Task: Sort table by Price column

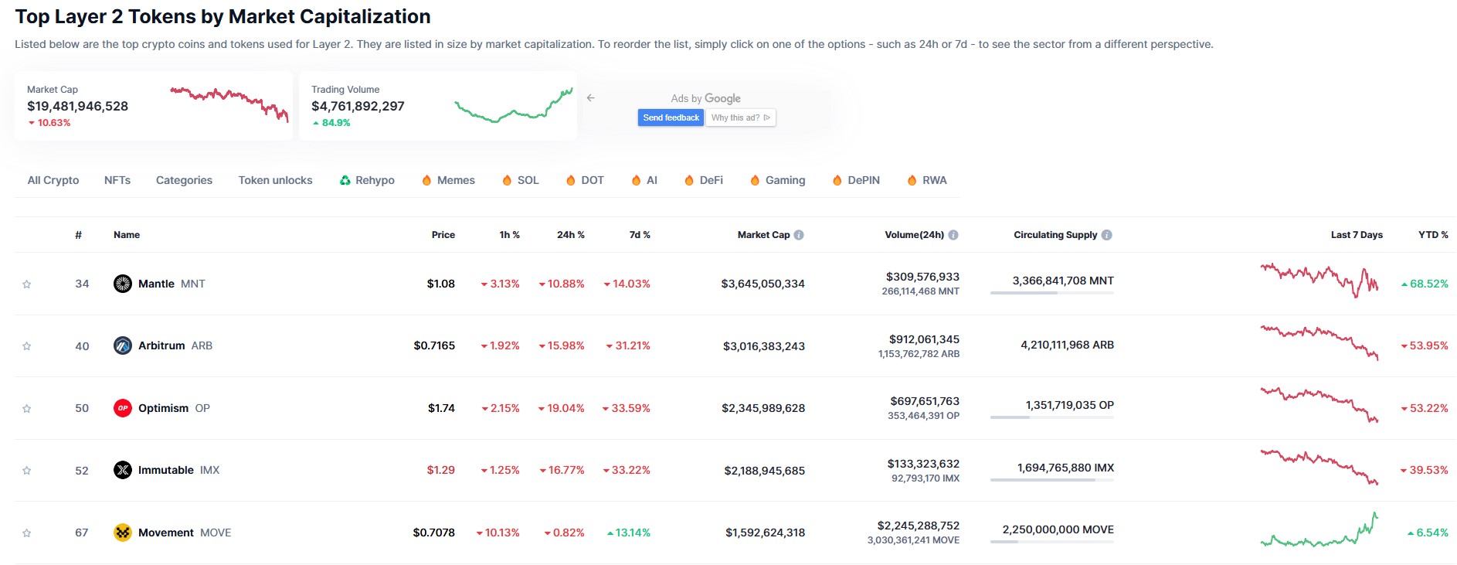Action: (443, 235)
